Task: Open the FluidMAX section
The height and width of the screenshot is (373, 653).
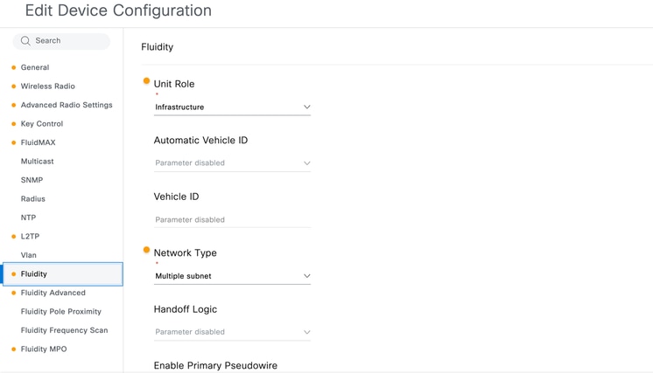Action: click(x=38, y=142)
